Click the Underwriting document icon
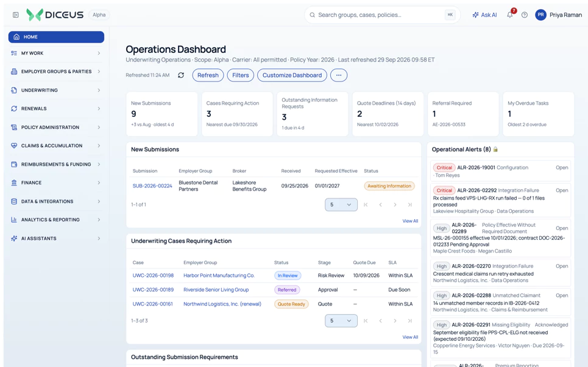 tap(14, 90)
